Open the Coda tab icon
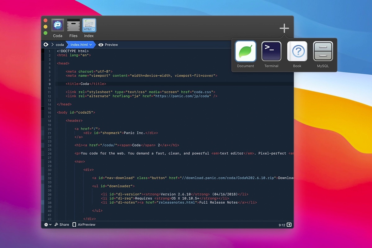This screenshot has height=248, width=372. (x=58, y=25)
